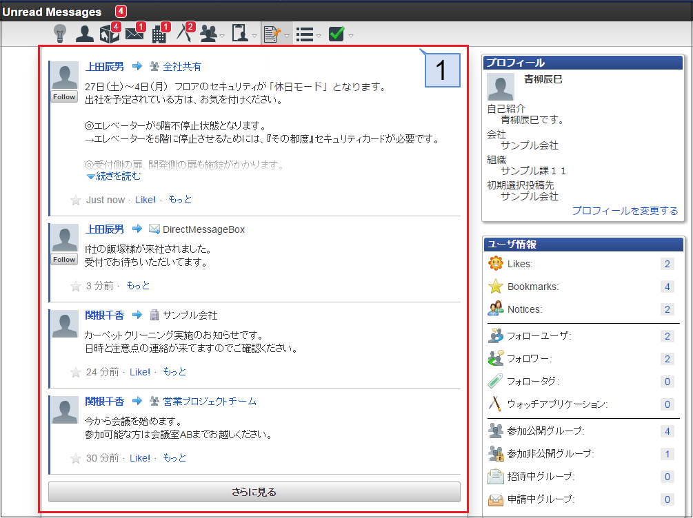Open the single-user profile timeline icon
The height and width of the screenshot is (518, 693).
point(84,34)
